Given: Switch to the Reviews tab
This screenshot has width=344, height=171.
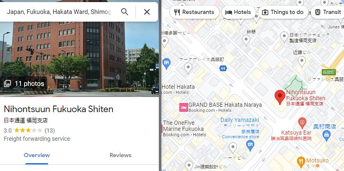Looking at the screenshot, I should click(120, 155).
